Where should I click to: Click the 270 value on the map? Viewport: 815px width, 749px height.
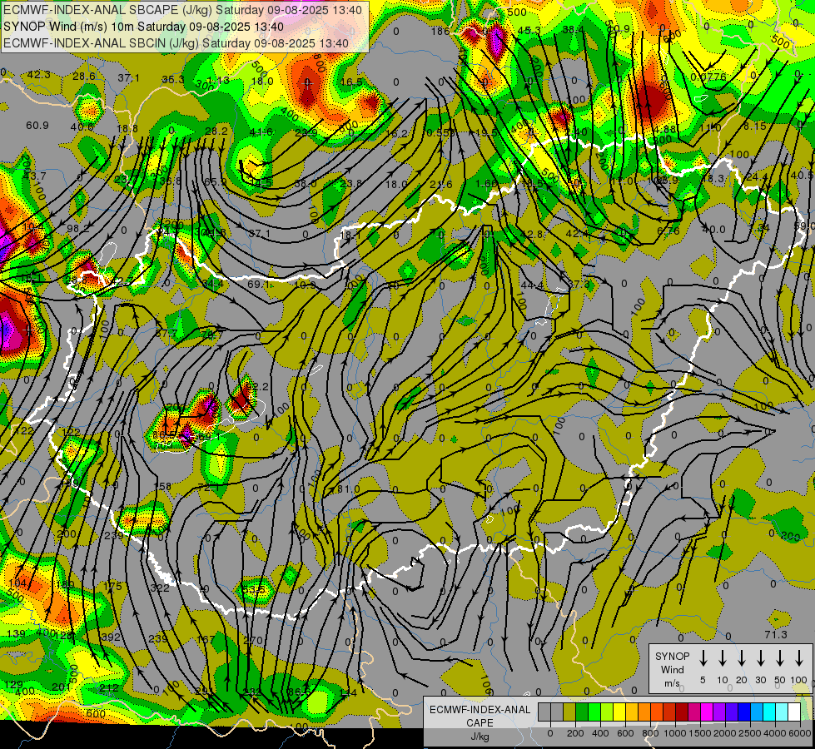(253, 640)
